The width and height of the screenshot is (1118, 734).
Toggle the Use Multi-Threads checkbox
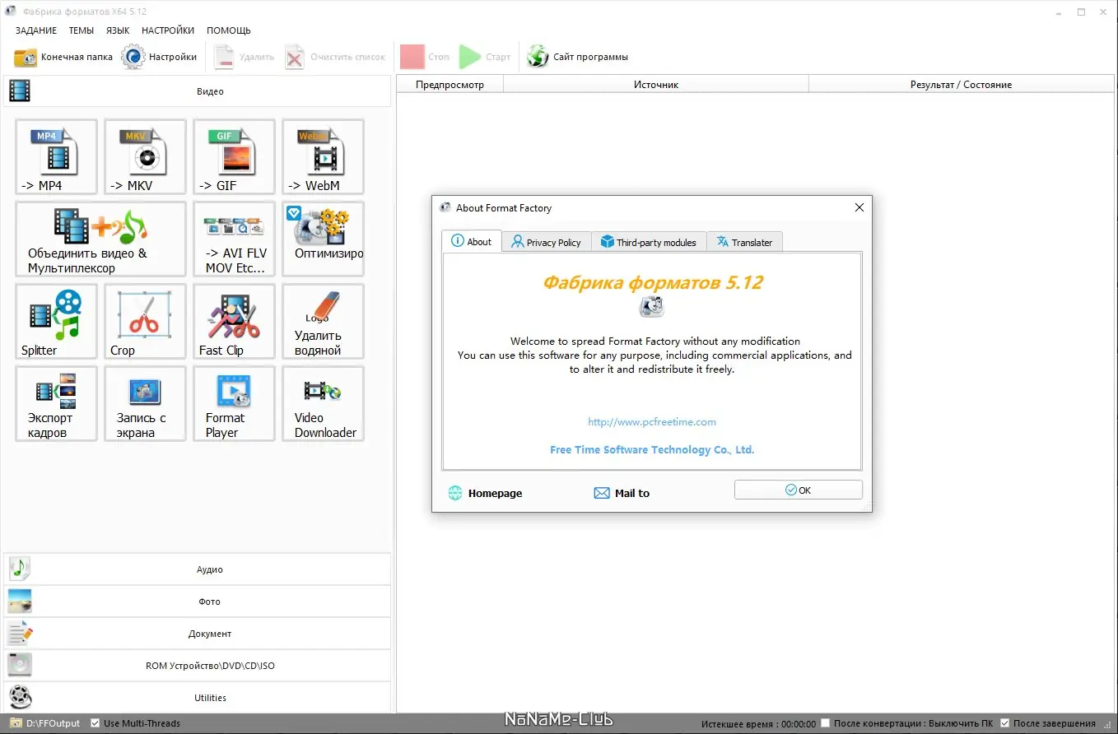coord(95,723)
